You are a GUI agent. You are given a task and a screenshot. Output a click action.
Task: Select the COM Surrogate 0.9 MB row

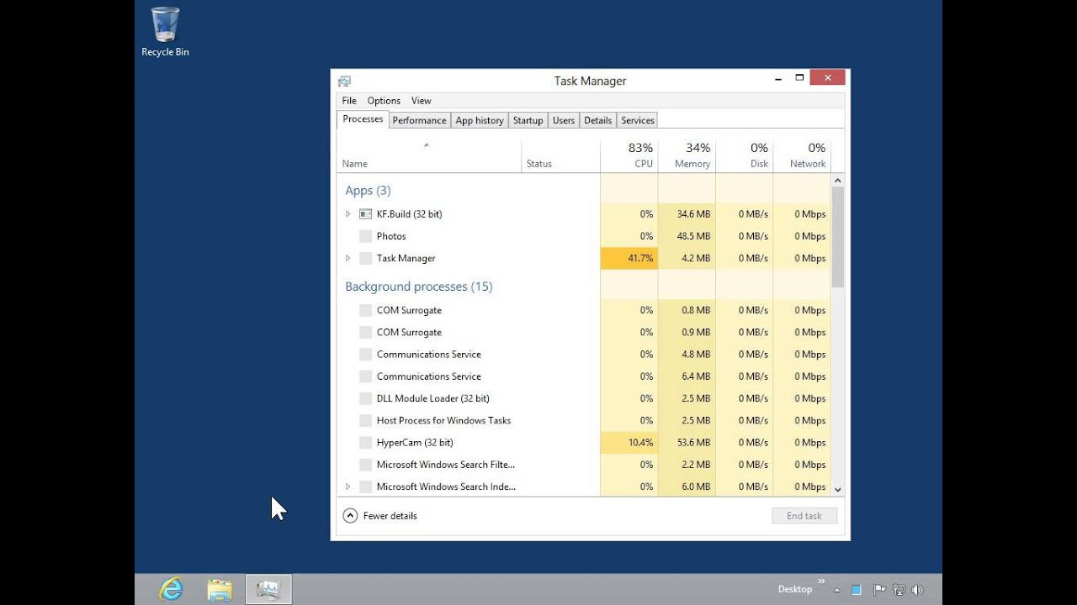click(584, 332)
